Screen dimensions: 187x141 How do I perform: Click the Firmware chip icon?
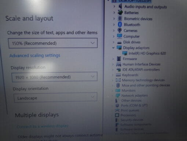pyautogui.click(x=119, y=59)
